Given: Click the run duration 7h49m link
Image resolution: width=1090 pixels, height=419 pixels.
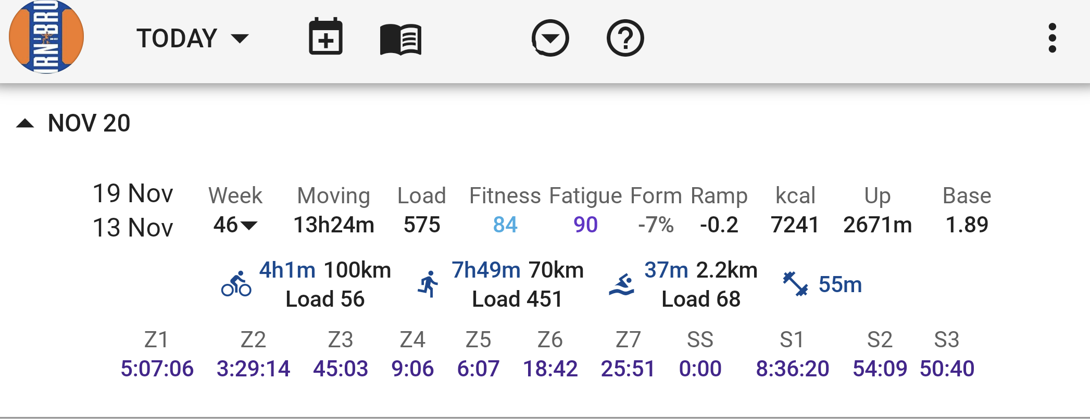Looking at the screenshot, I should point(486,270).
